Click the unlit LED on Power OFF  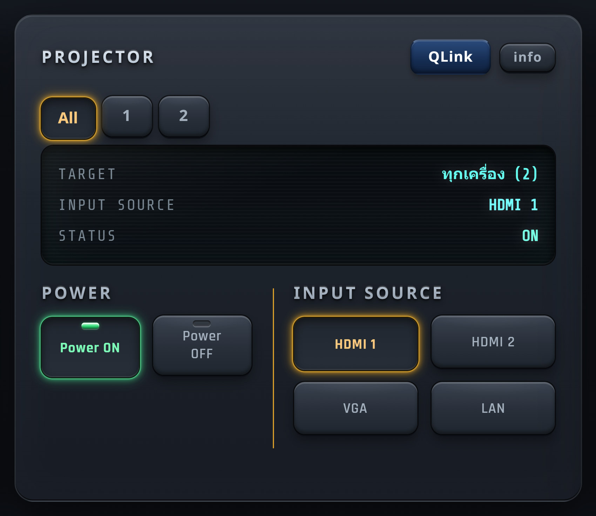(202, 324)
